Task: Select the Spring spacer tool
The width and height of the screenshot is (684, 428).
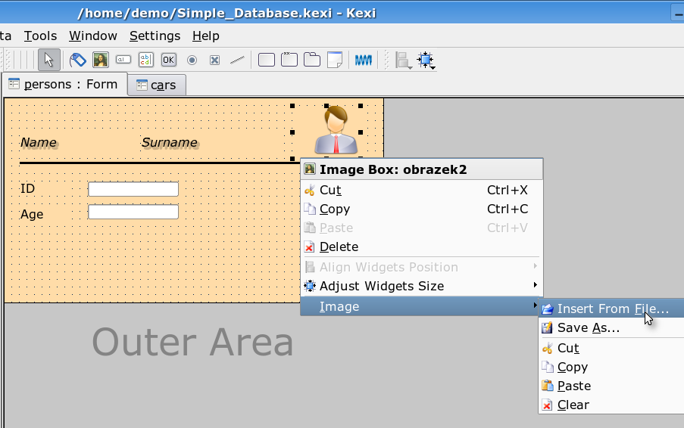Action: [364, 60]
